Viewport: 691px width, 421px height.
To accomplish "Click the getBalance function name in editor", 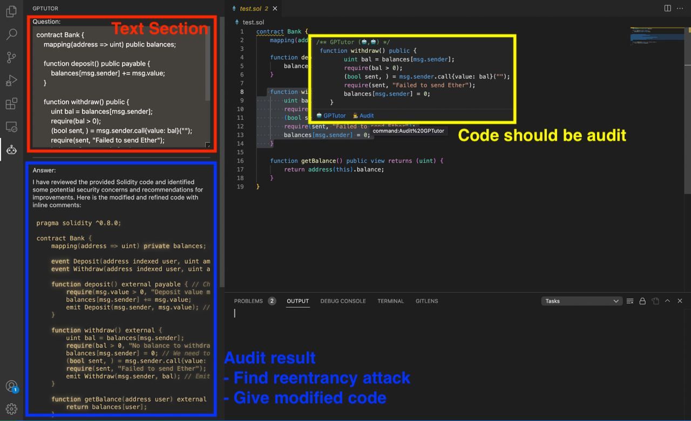I will pos(317,161).
